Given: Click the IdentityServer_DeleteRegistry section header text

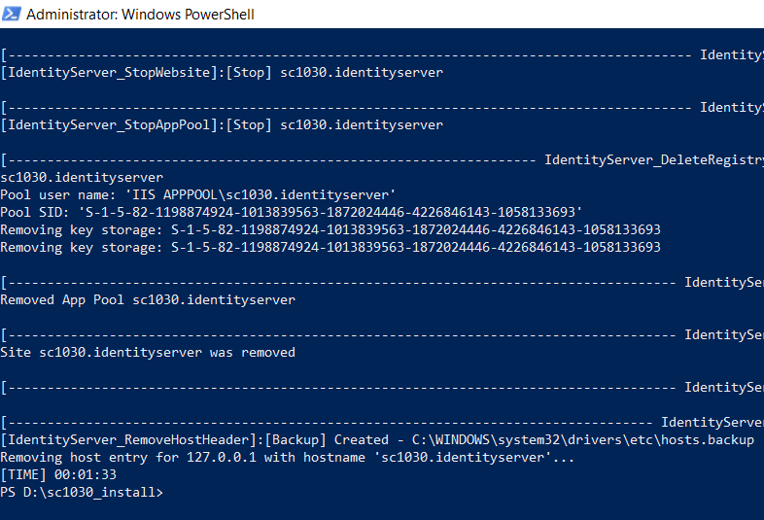Looking at the screenshot, I should [653, 160].
